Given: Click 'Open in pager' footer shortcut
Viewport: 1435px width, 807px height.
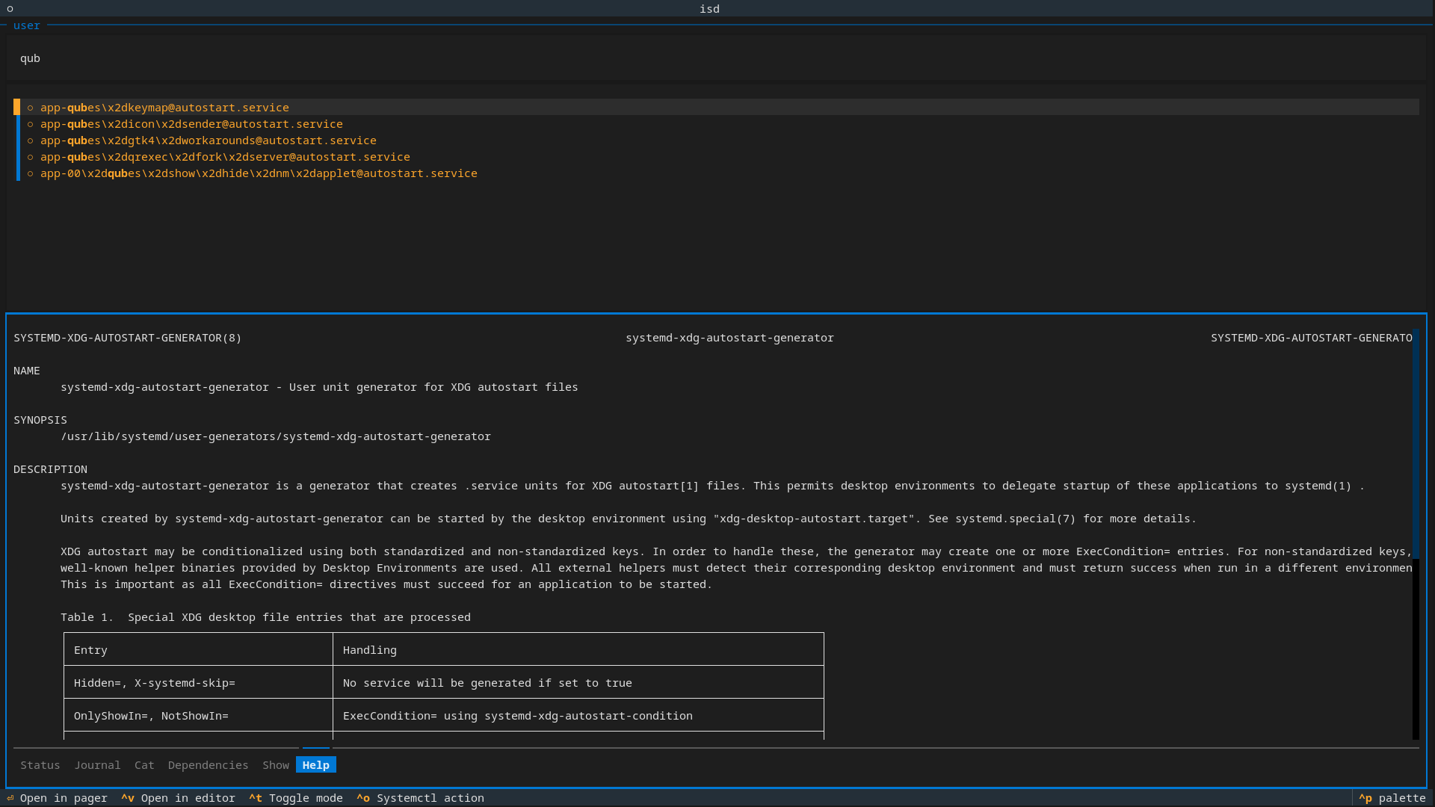Looking at the screenshot, I should (57, 798).
